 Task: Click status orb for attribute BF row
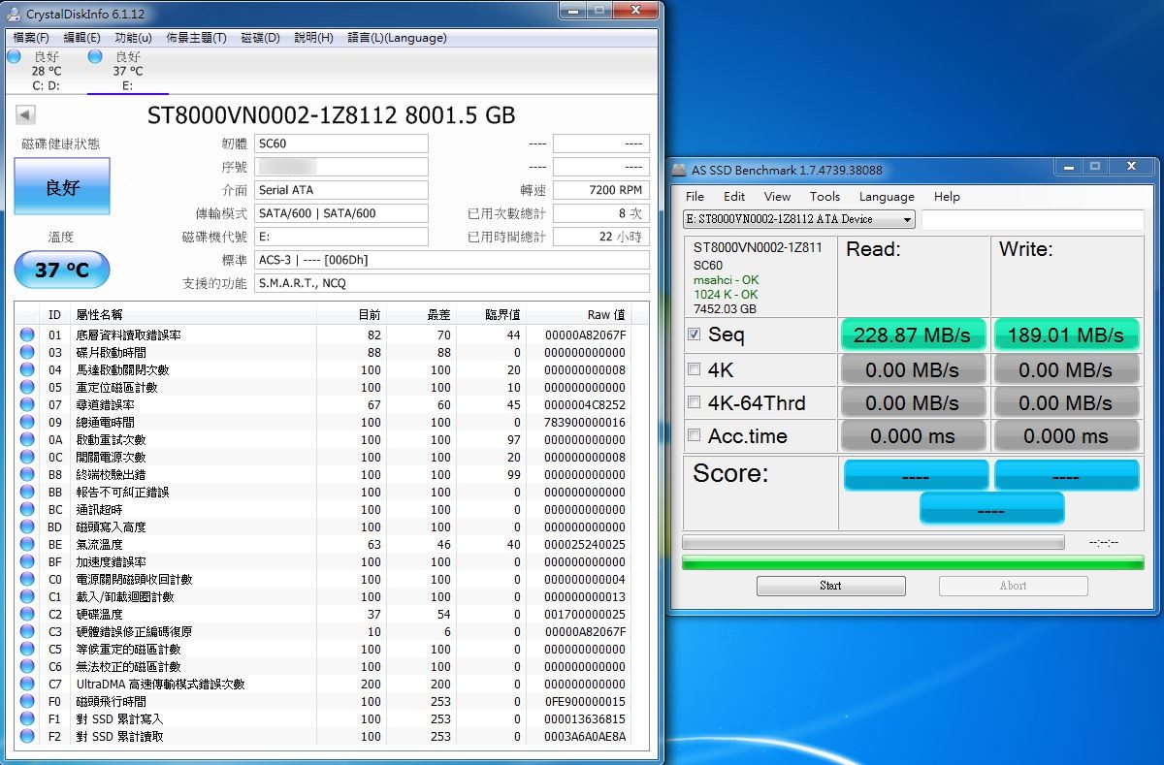(x=27, y=562)
